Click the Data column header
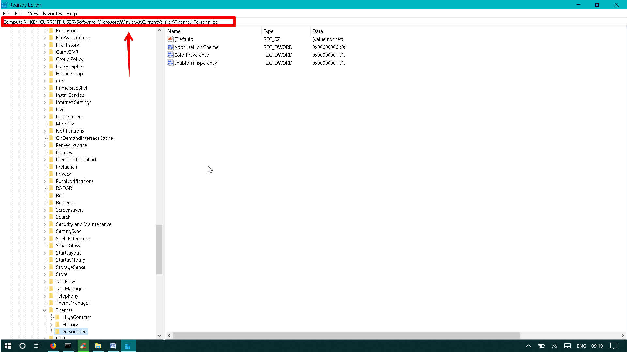The width and height of the screenshot is (627, 352). click(317, 31)
